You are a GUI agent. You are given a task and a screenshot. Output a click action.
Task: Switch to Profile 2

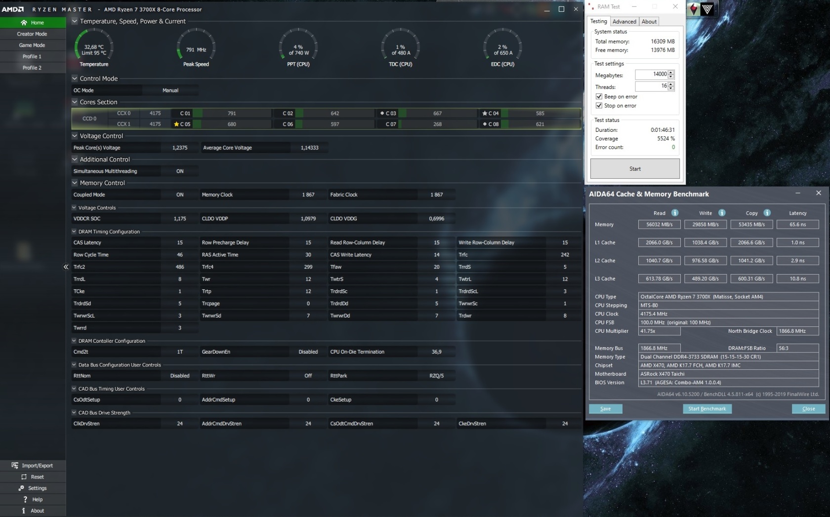[33, 68]
